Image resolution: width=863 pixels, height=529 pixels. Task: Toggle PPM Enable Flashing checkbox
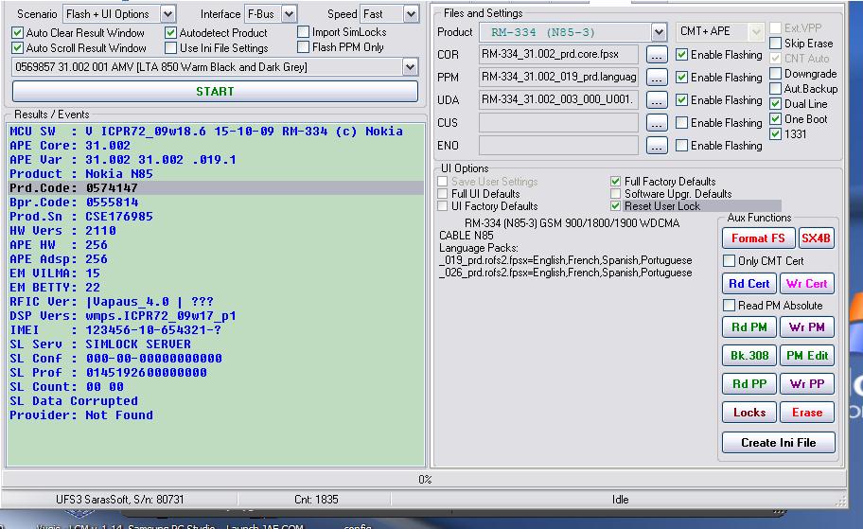(682, 77)
